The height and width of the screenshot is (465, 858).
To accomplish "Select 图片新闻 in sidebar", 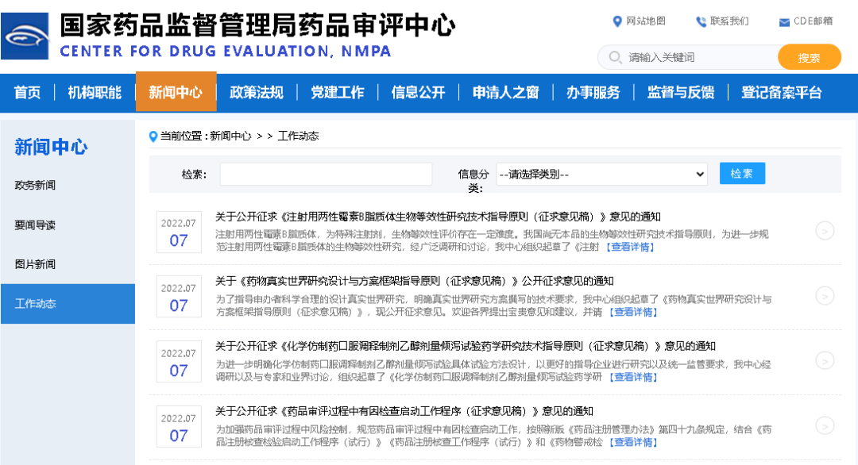I will pyautogui.click(x=35, y=264).
